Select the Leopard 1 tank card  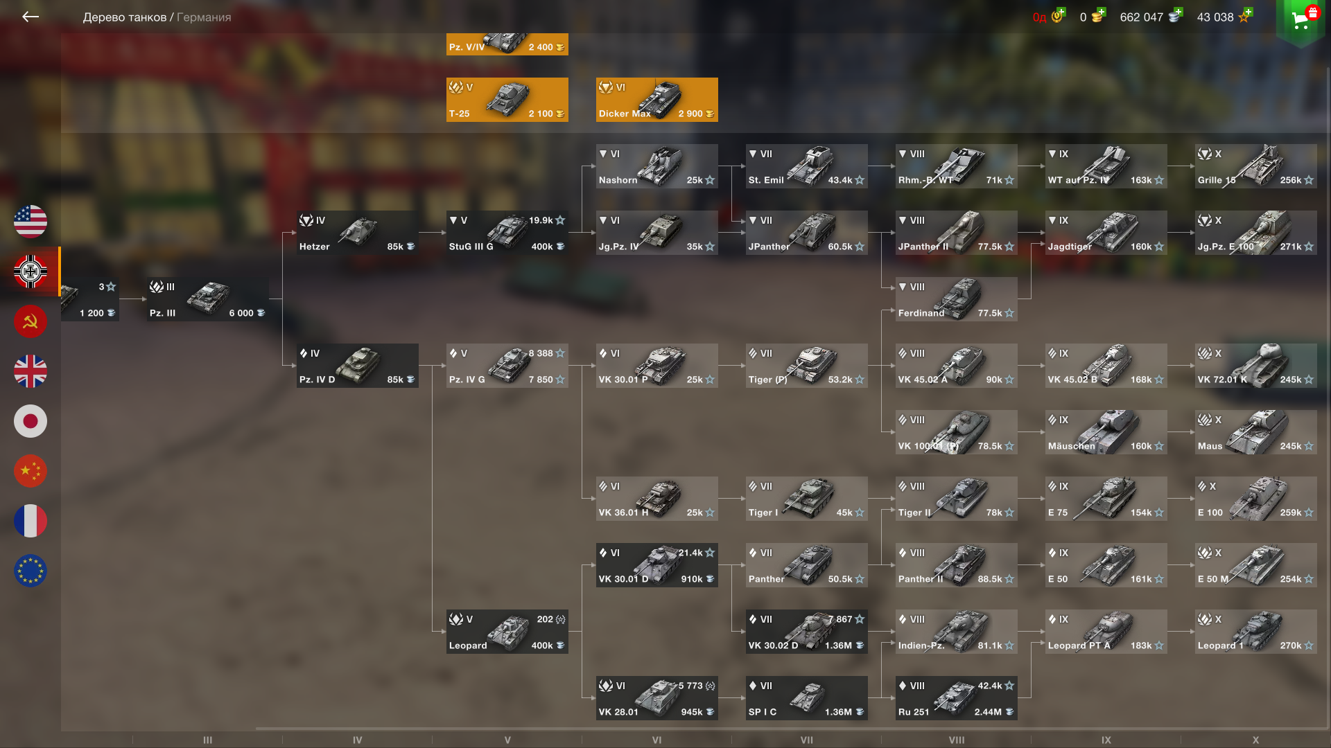[x=1256, y=632]
